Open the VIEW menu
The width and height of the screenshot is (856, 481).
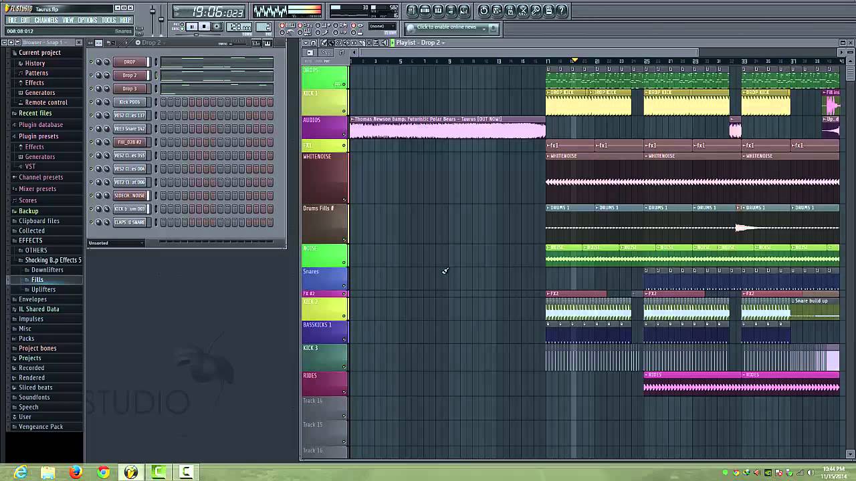coord(68,20)
